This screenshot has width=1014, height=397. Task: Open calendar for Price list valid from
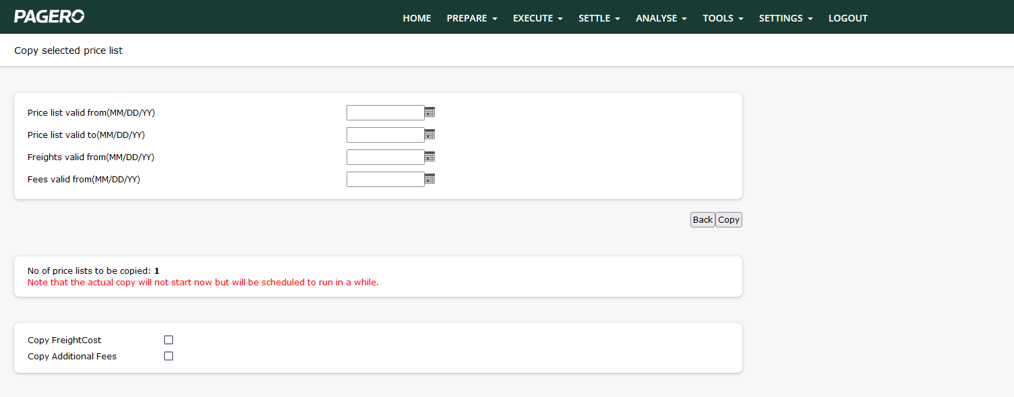click(x=430, y=112)
